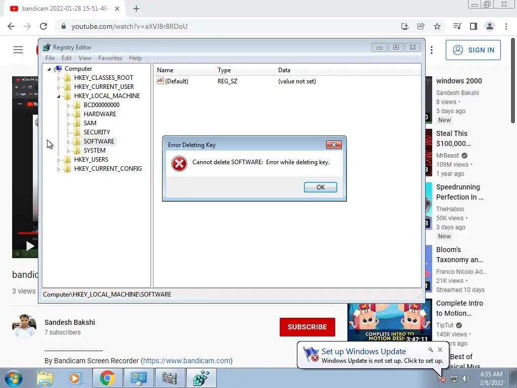Screen dimensions: 517x388
Task: Select the (Default) registry value
Action: point(176,81)
